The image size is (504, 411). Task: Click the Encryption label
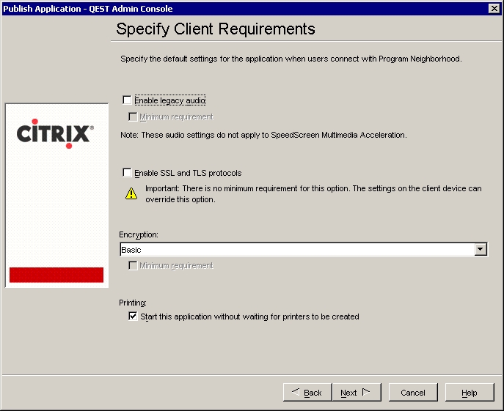[139, 234]
